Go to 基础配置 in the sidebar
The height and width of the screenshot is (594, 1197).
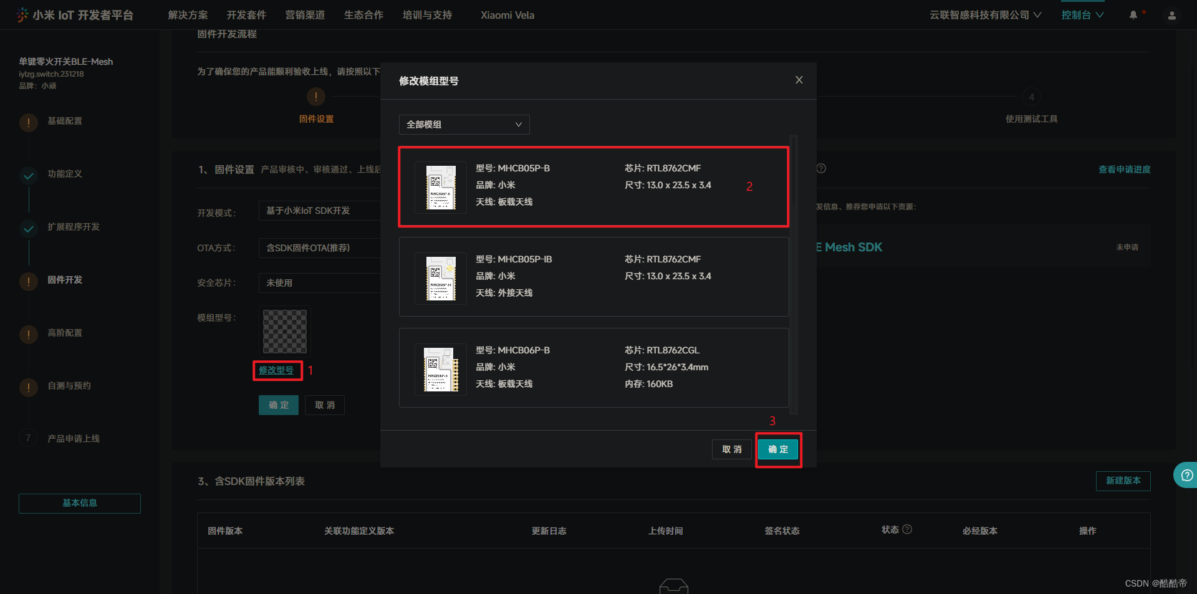pyautogui.click(x=65, y=121)
